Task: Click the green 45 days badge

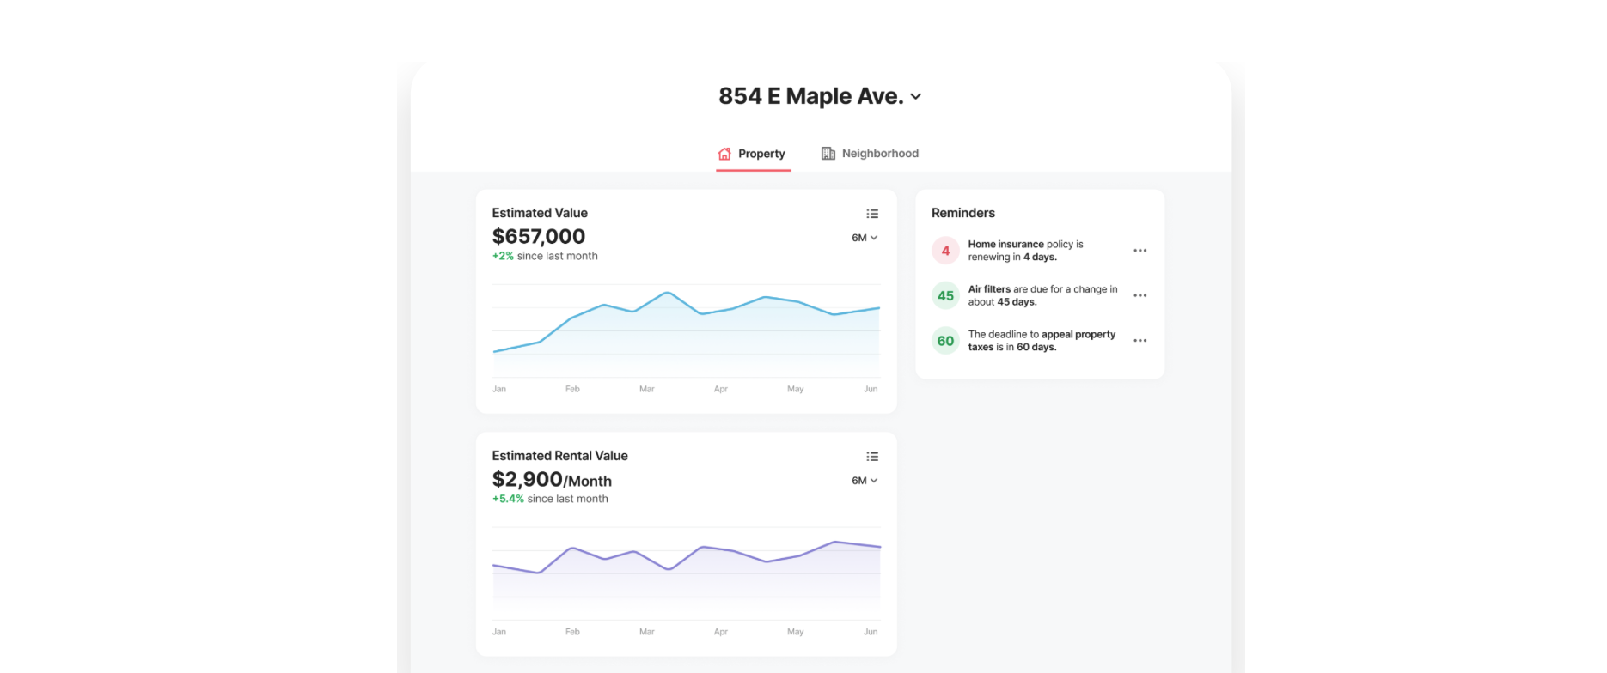Action: point(945,295)
